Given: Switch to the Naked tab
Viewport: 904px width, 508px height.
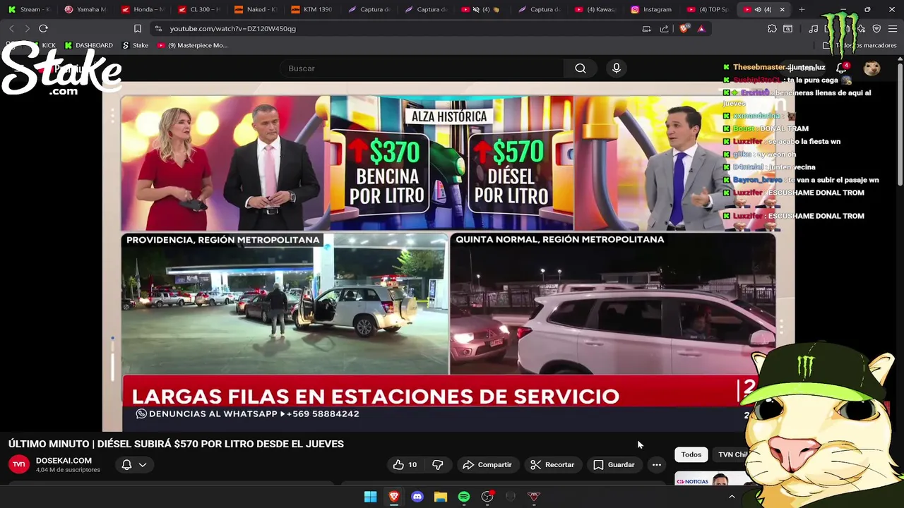Looking at the screenshot, I should [x=256, y=10].
